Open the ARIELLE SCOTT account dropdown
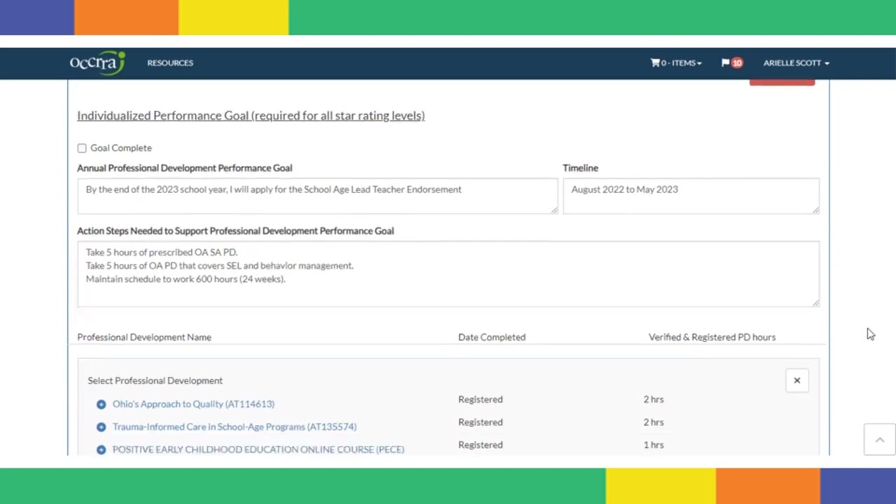 pyautogui.click(x=796, y=62)
